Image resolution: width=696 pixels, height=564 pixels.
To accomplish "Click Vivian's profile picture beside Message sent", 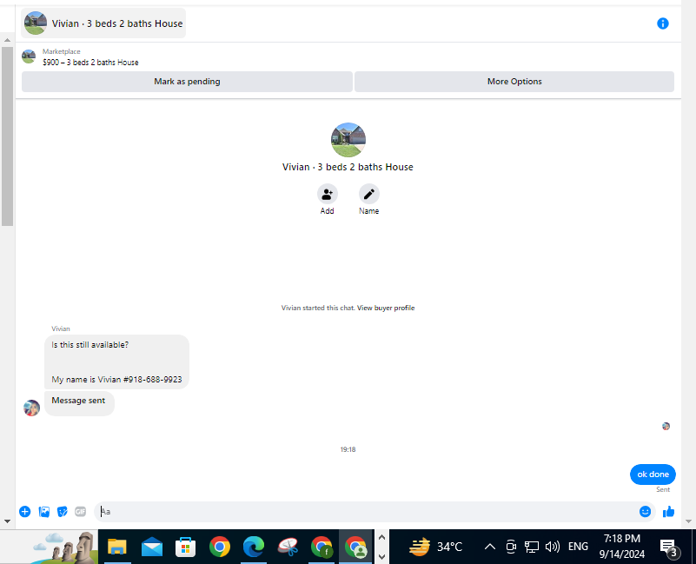I will pos(31,408).
